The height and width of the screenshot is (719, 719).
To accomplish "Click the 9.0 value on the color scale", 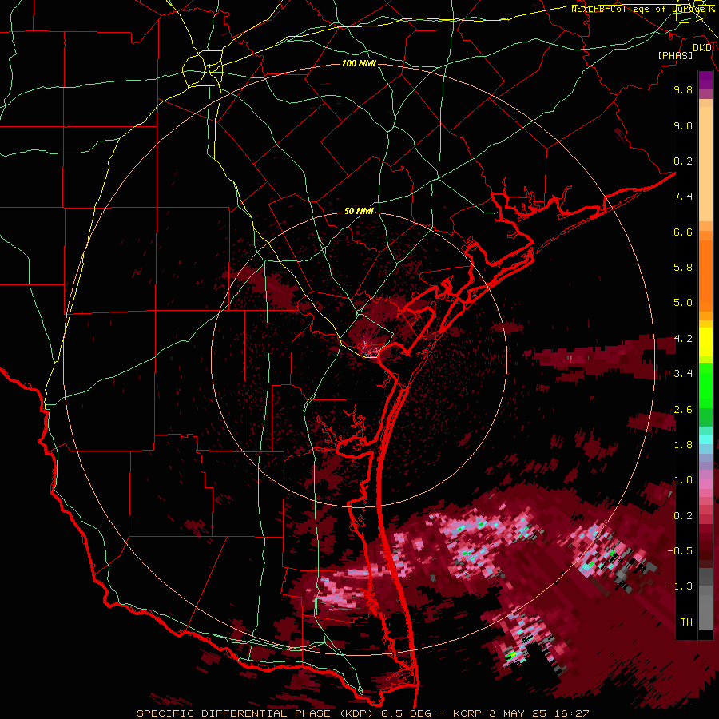I will [x=683, y=125].
